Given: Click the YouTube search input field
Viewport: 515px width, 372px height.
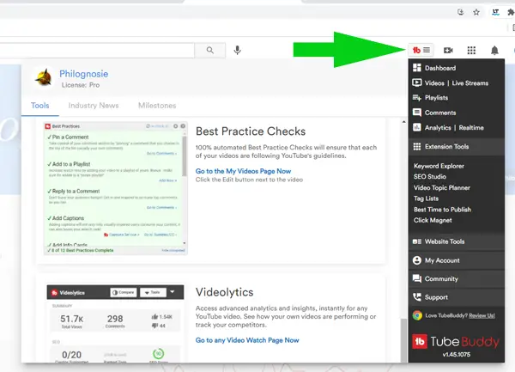Looking at the screenshot, I should [x=97, y=51].
